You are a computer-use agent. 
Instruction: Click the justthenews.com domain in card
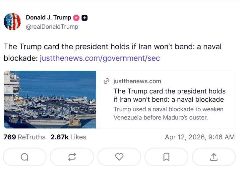click(x=137, y=81)
